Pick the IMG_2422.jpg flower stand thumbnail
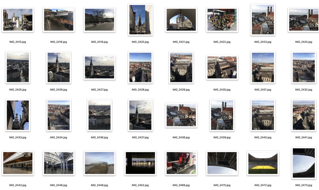The height and width of the screenshot is (190, 319). tap(222, 20)
